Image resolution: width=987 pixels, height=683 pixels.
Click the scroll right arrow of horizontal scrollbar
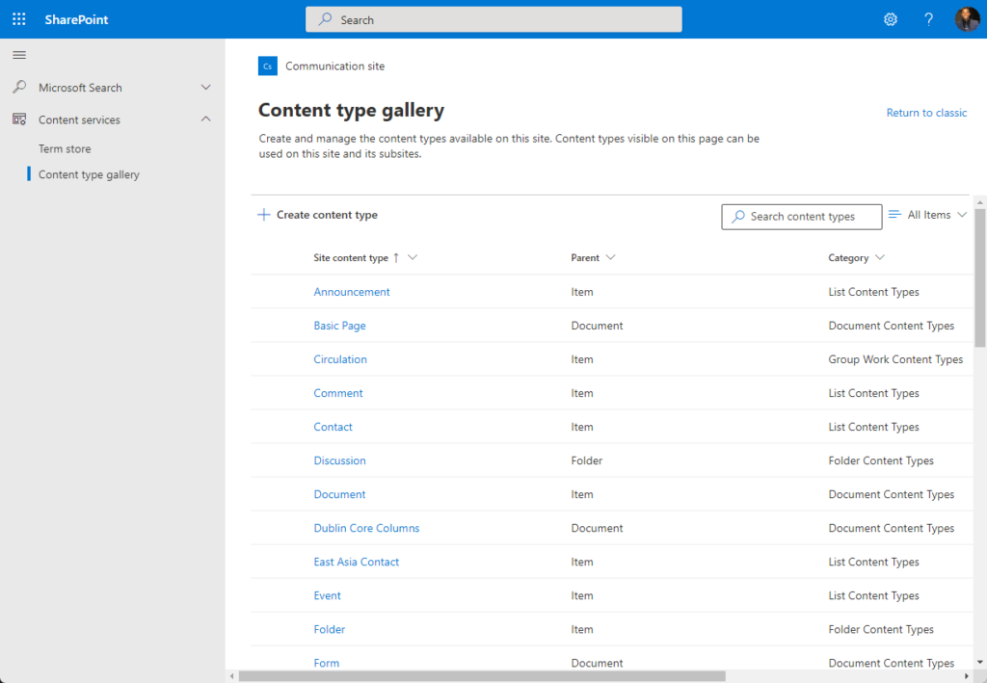[x=966, y=676]
